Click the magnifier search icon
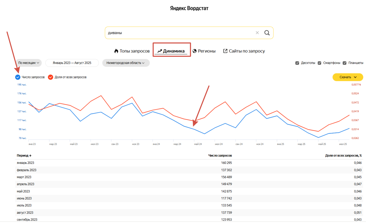The image size is (366, 223). pyautogui.click(x=267, y=33)
